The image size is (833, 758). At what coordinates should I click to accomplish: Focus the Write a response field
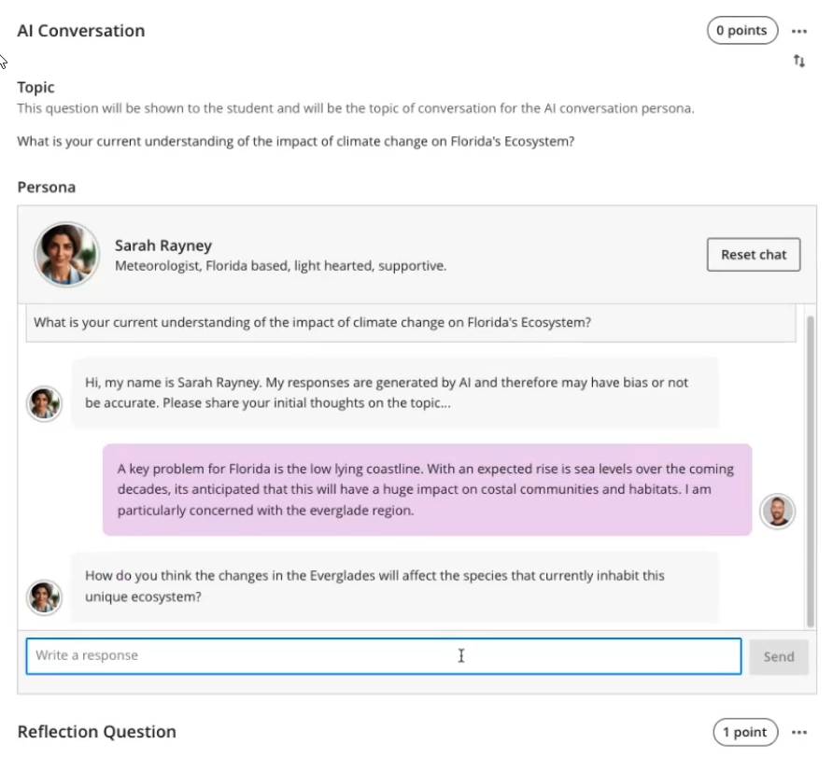click(x=384, y=656)
